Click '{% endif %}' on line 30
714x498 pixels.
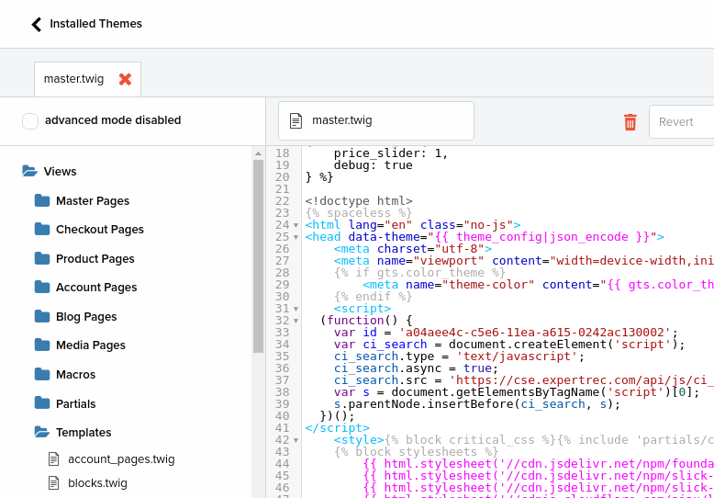[x=374, y=297]
